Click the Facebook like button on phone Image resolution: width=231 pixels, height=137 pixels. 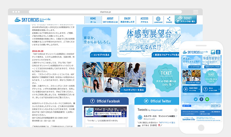[187, 106]
